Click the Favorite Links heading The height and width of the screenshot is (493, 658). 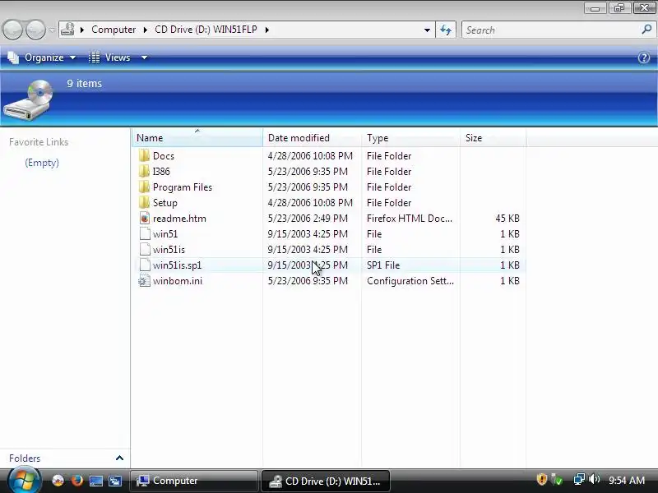click(39, 142)
